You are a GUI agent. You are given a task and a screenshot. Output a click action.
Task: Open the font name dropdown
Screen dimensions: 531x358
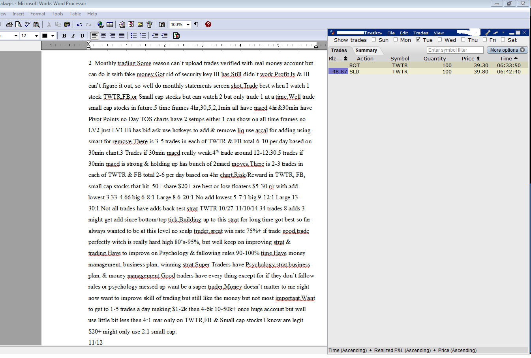click(16, 36)
